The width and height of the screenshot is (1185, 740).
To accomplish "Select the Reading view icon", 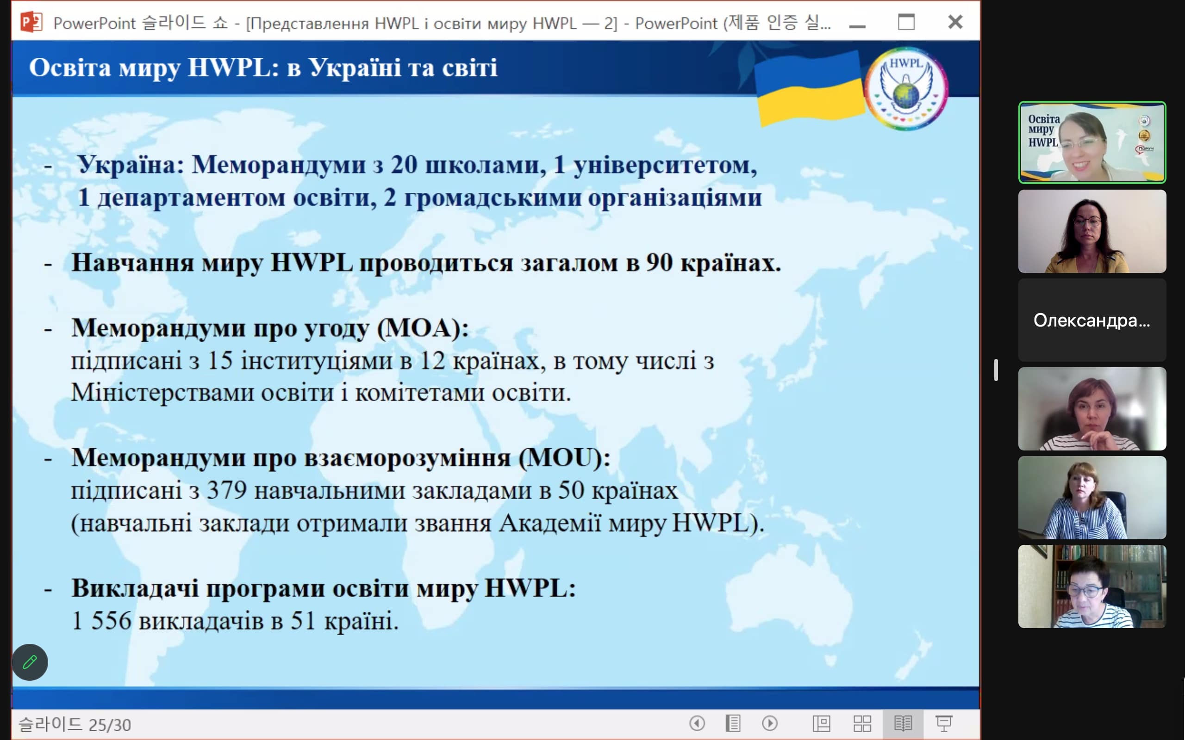I will click(x=903, y=723).
